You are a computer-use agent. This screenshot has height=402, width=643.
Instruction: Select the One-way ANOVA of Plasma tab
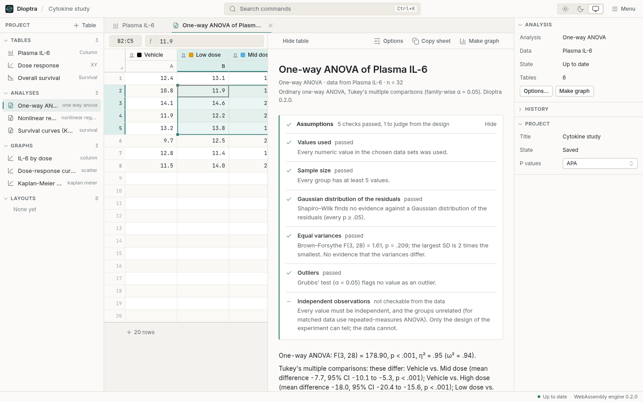point(221,25)
